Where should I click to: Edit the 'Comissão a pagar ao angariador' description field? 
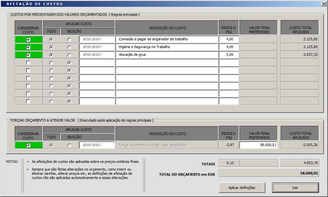[167, 39]
